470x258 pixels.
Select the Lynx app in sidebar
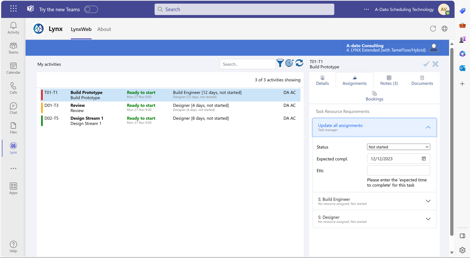[x=13, y=148]
